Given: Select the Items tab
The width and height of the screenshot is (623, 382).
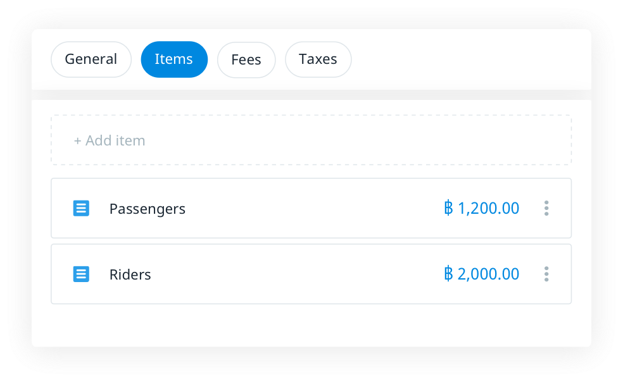Looking at the screenshot, I should click(x=174, y=59).
